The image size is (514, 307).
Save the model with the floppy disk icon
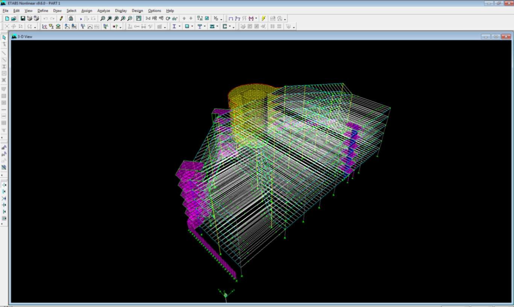point(23,18)
